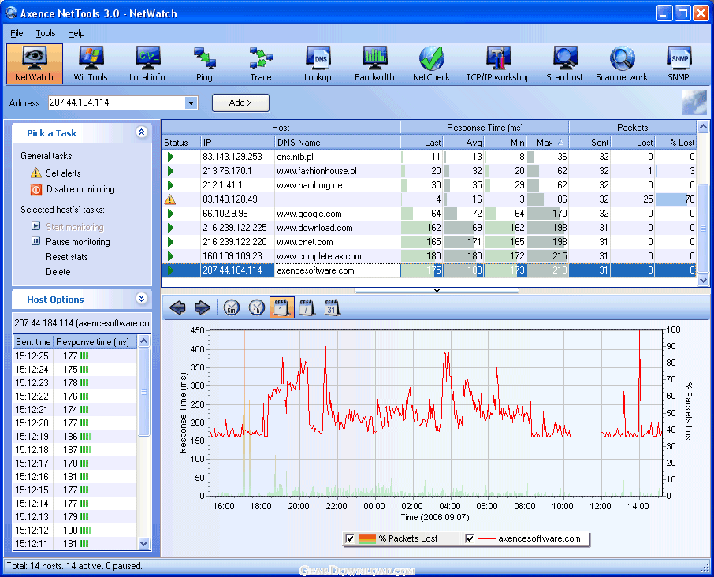714x577 pixels.
Task: Select the 1 day chart view
Action: (282, 307)
